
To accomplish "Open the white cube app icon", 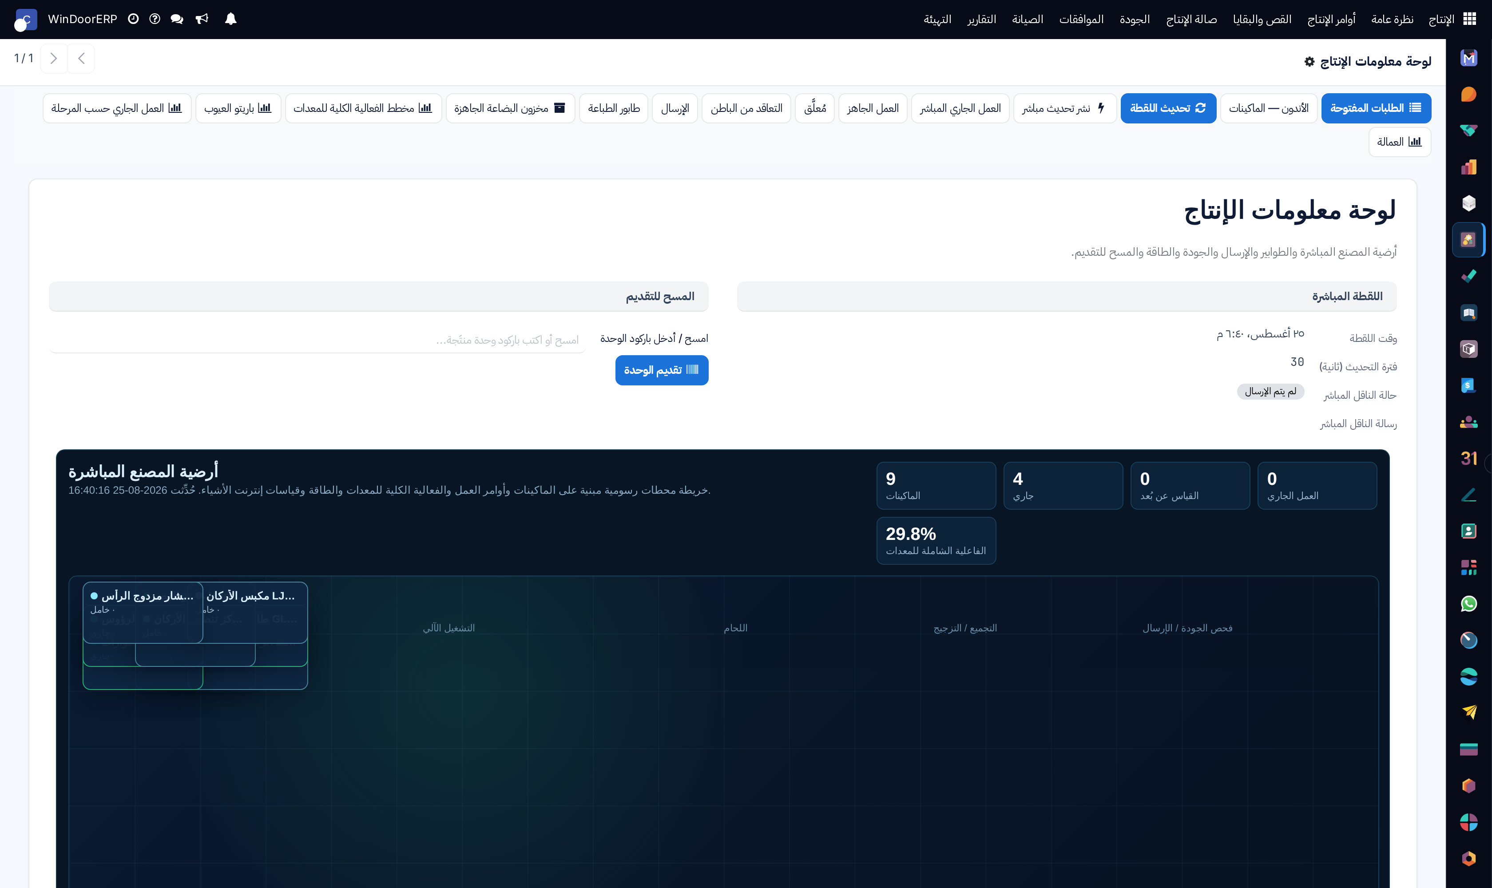I will pyautogui.click(x=1468, y=203).
